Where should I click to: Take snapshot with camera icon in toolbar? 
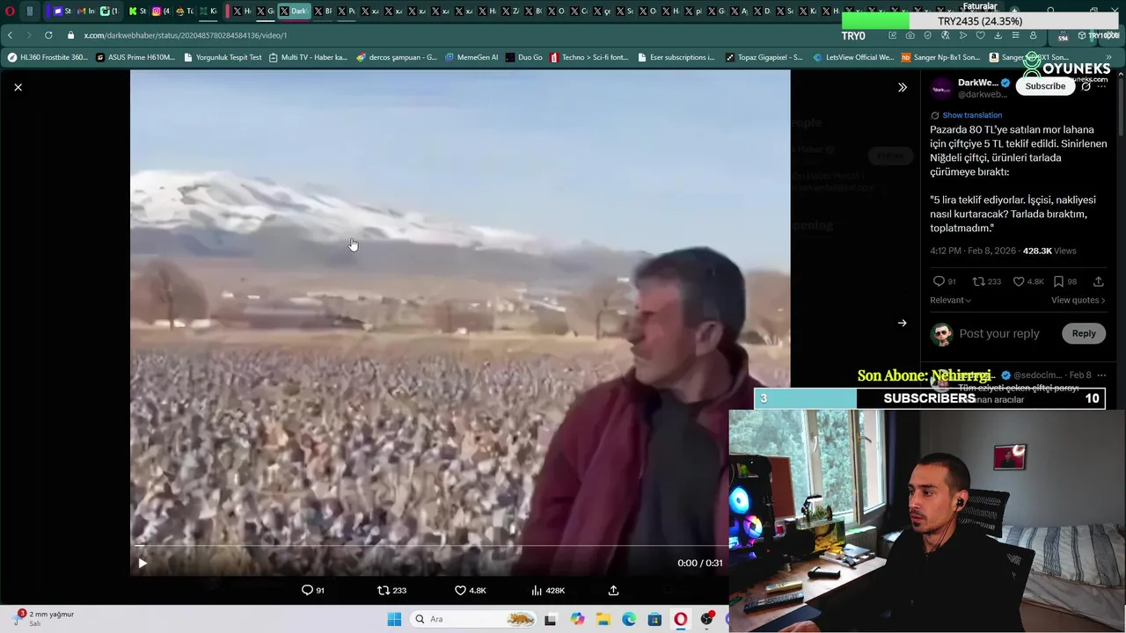[910, 36]
